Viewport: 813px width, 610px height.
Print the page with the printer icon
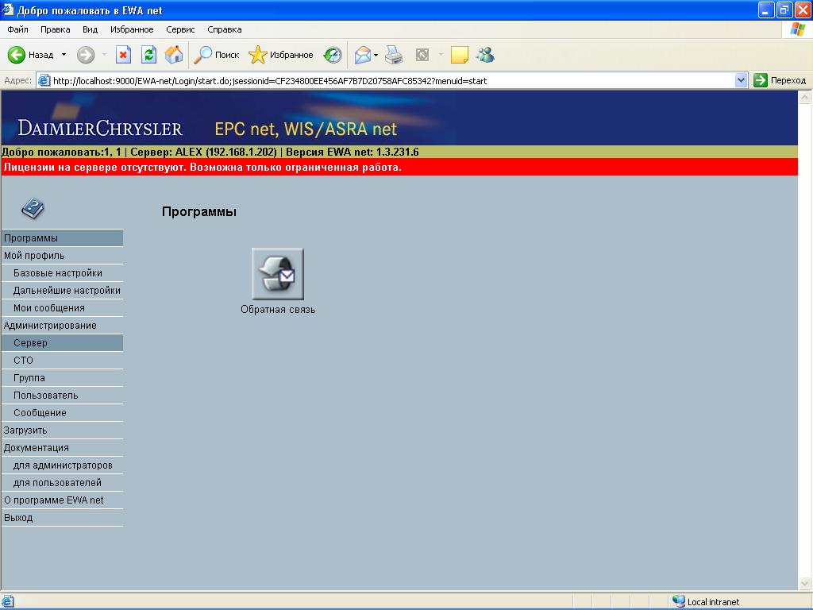[394, 55]
